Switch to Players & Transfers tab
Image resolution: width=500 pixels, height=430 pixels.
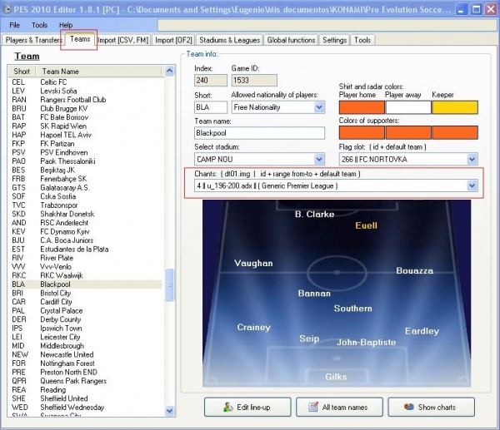tap(33, 40)
